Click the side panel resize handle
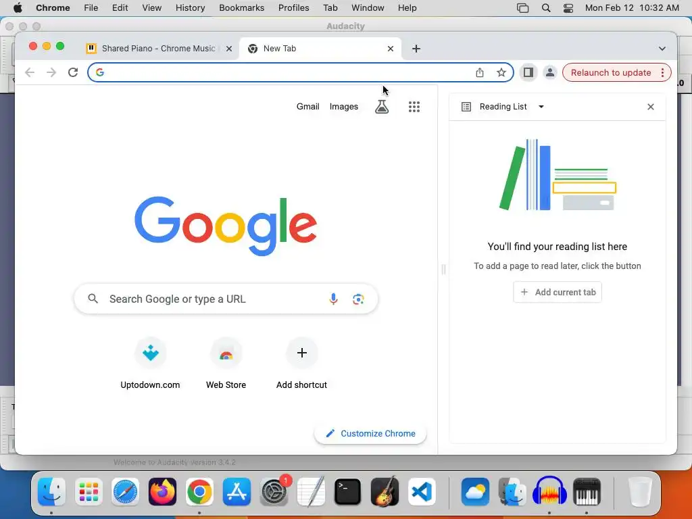This screenshot has width=692, height=519. (x=443, y=269)
